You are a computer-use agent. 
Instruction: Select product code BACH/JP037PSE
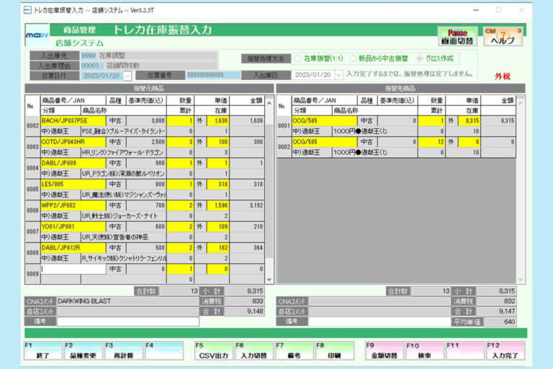(x=73, y=121)
